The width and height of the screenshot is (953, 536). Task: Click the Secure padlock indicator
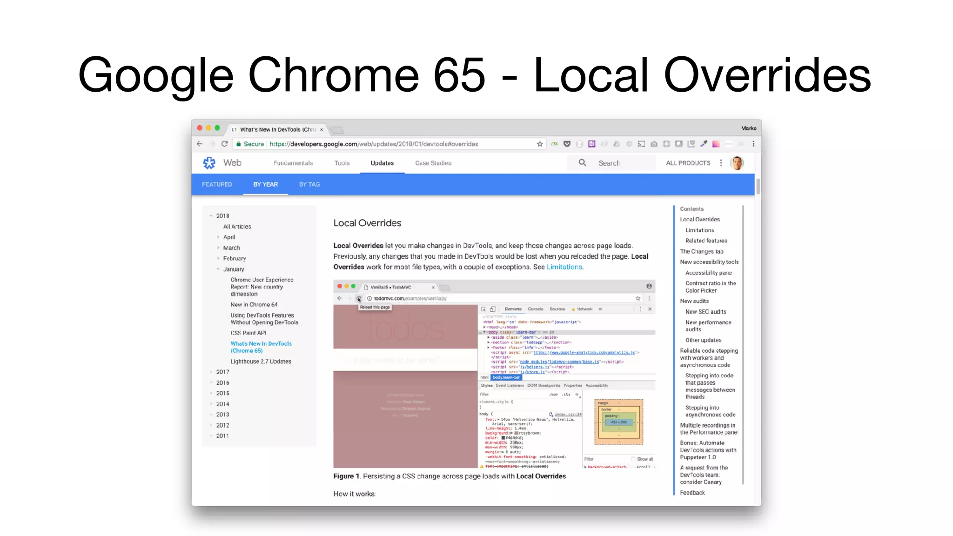(250, 144)
